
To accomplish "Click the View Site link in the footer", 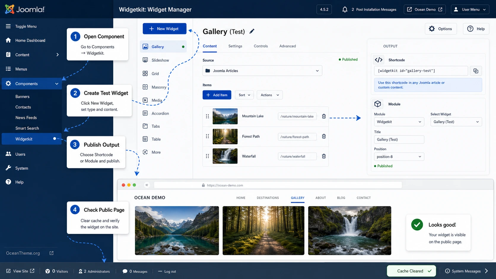I will [x=20, y=271].
